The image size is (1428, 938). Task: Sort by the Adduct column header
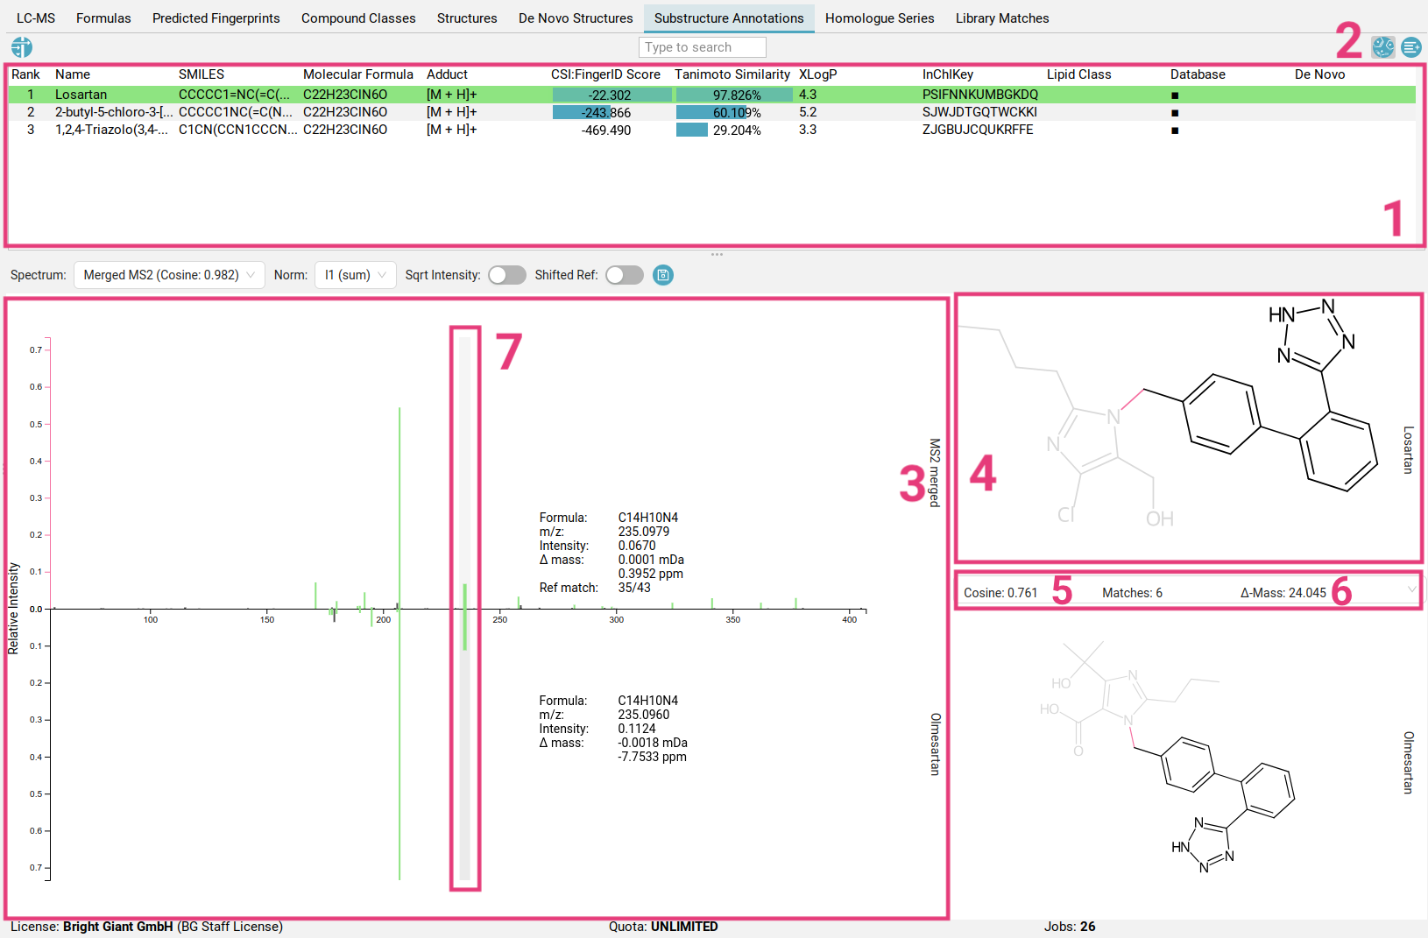(448, 74)
